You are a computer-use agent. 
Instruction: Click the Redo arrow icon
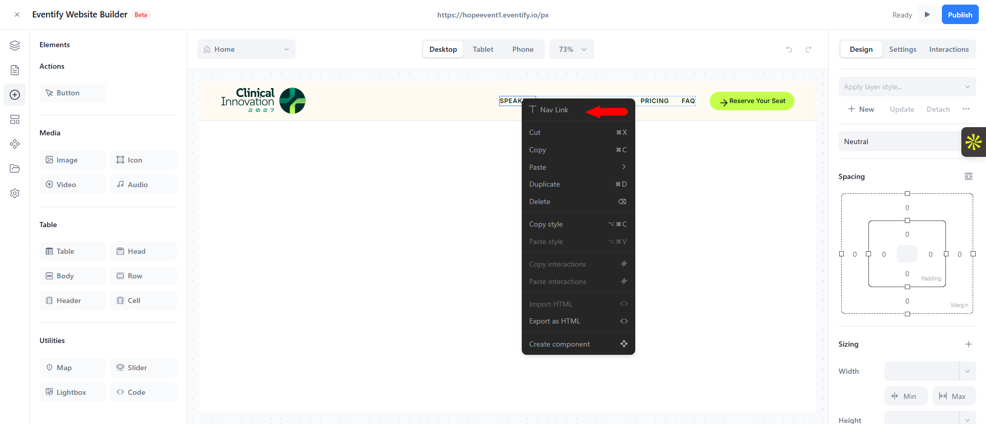pos(808,49)
